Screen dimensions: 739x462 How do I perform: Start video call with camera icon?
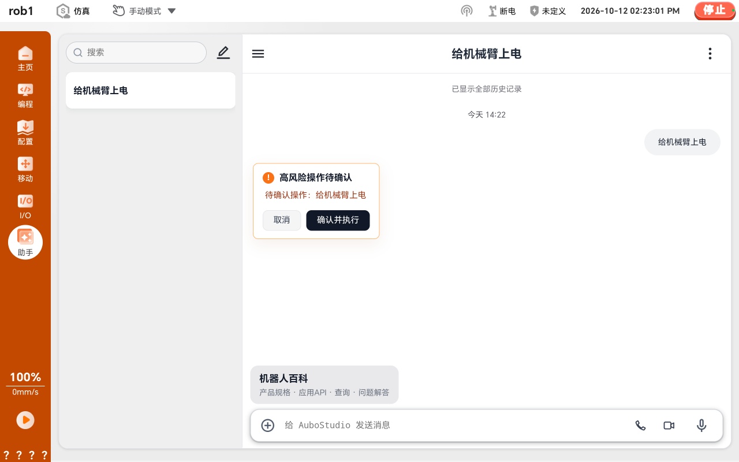[x=669, y=426]
